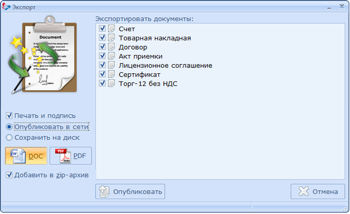Click the document icon beside Сертификат
Screen dimensions: 350x214
point(111,74)
